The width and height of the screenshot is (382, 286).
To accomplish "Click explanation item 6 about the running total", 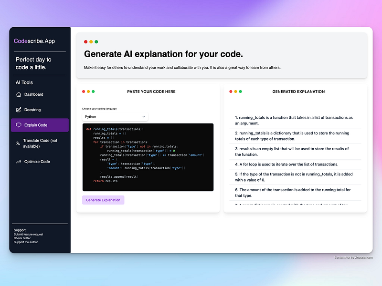I will pyautogui.click(x=295, y=193).
